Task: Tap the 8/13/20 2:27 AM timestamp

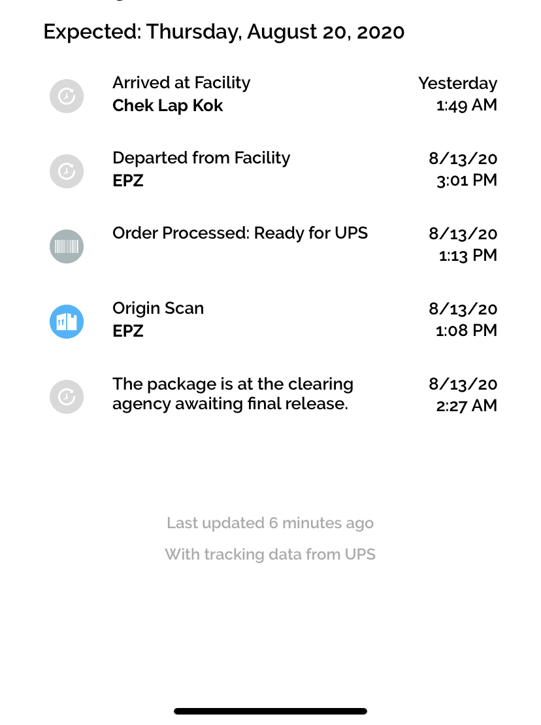Action: pyautogui.click(x=463, y=395)
